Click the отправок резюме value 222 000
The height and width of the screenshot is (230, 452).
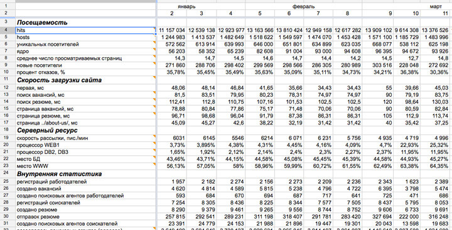(x=407, y=217)
